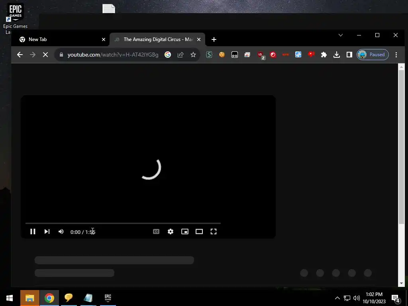Open the white two-eyes face extension

(x=234, y=54)
